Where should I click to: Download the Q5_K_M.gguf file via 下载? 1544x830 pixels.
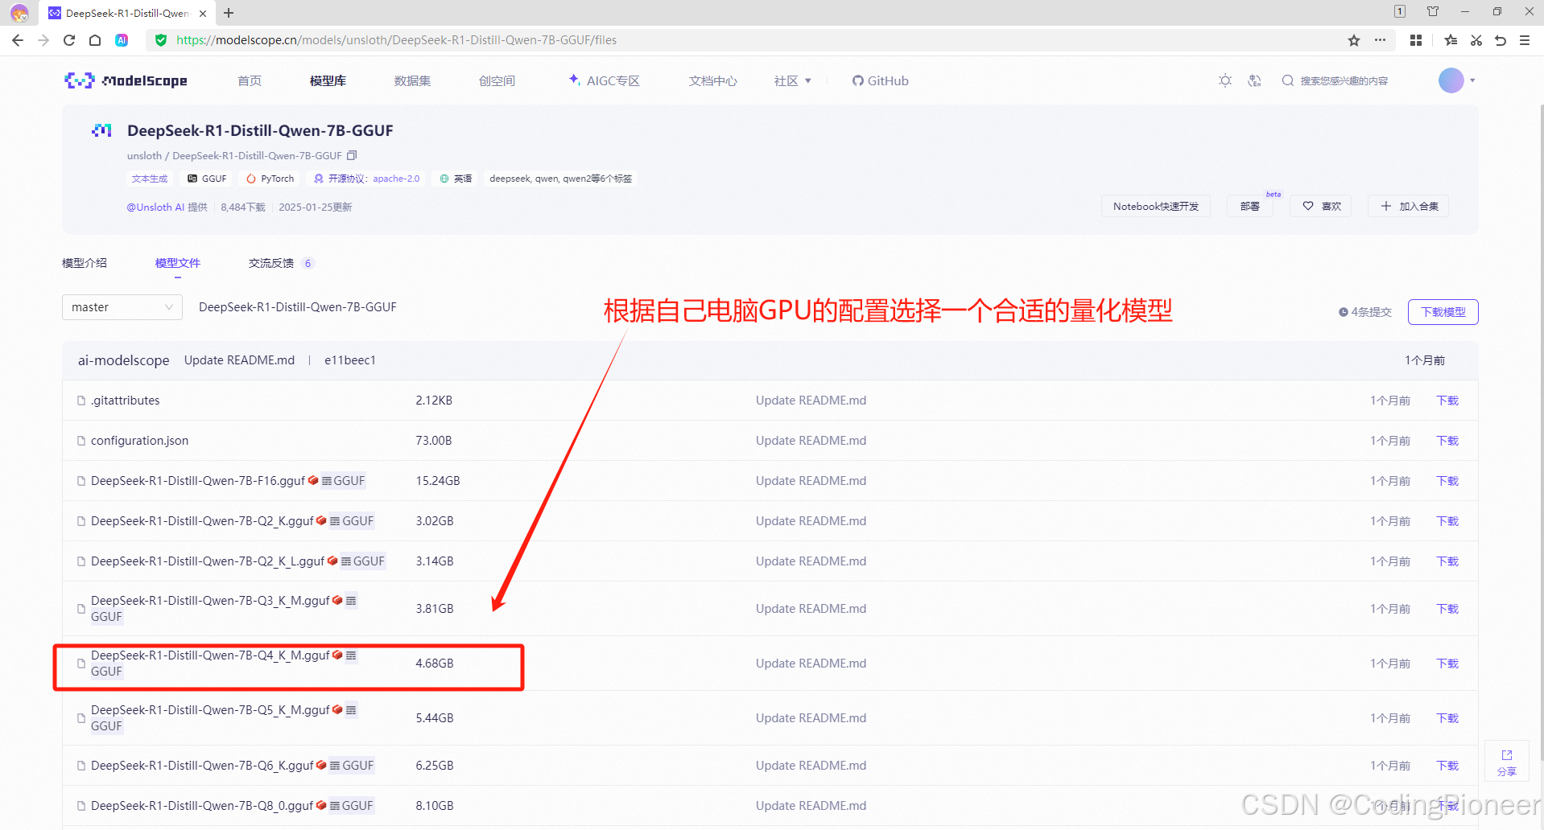(1447, 718)
